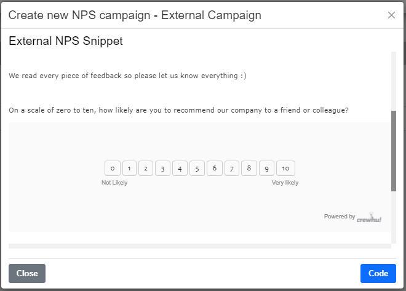The height and width of the screenshot is (291, 406).
Task: Close the NPS campaign dialog with X
Action: click(x=391, y=15)
